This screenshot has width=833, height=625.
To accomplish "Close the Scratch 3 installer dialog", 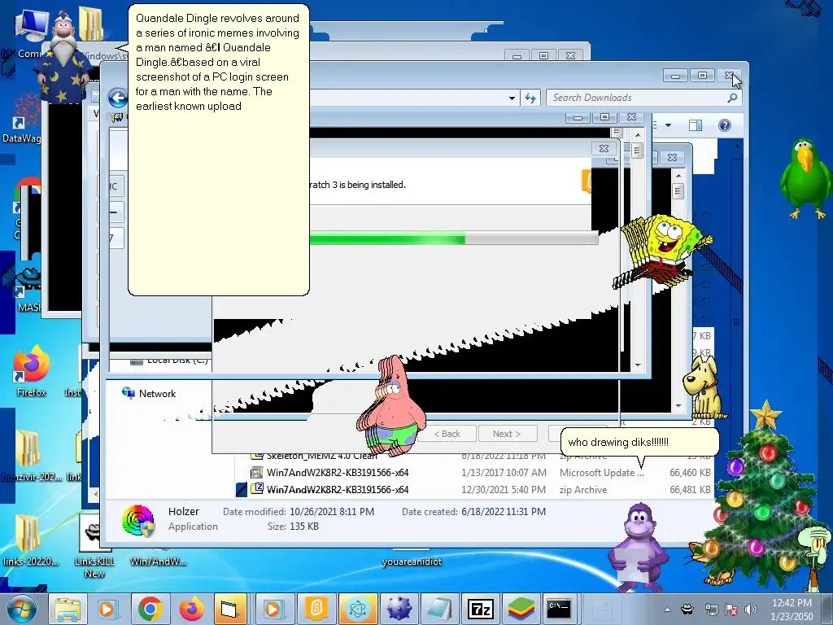I will click(604, 149).
